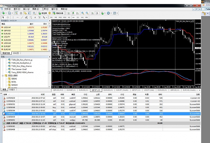Open MetaEditor via yellow diamond icon
Viewport: 210px width, 143px height.
49,13
